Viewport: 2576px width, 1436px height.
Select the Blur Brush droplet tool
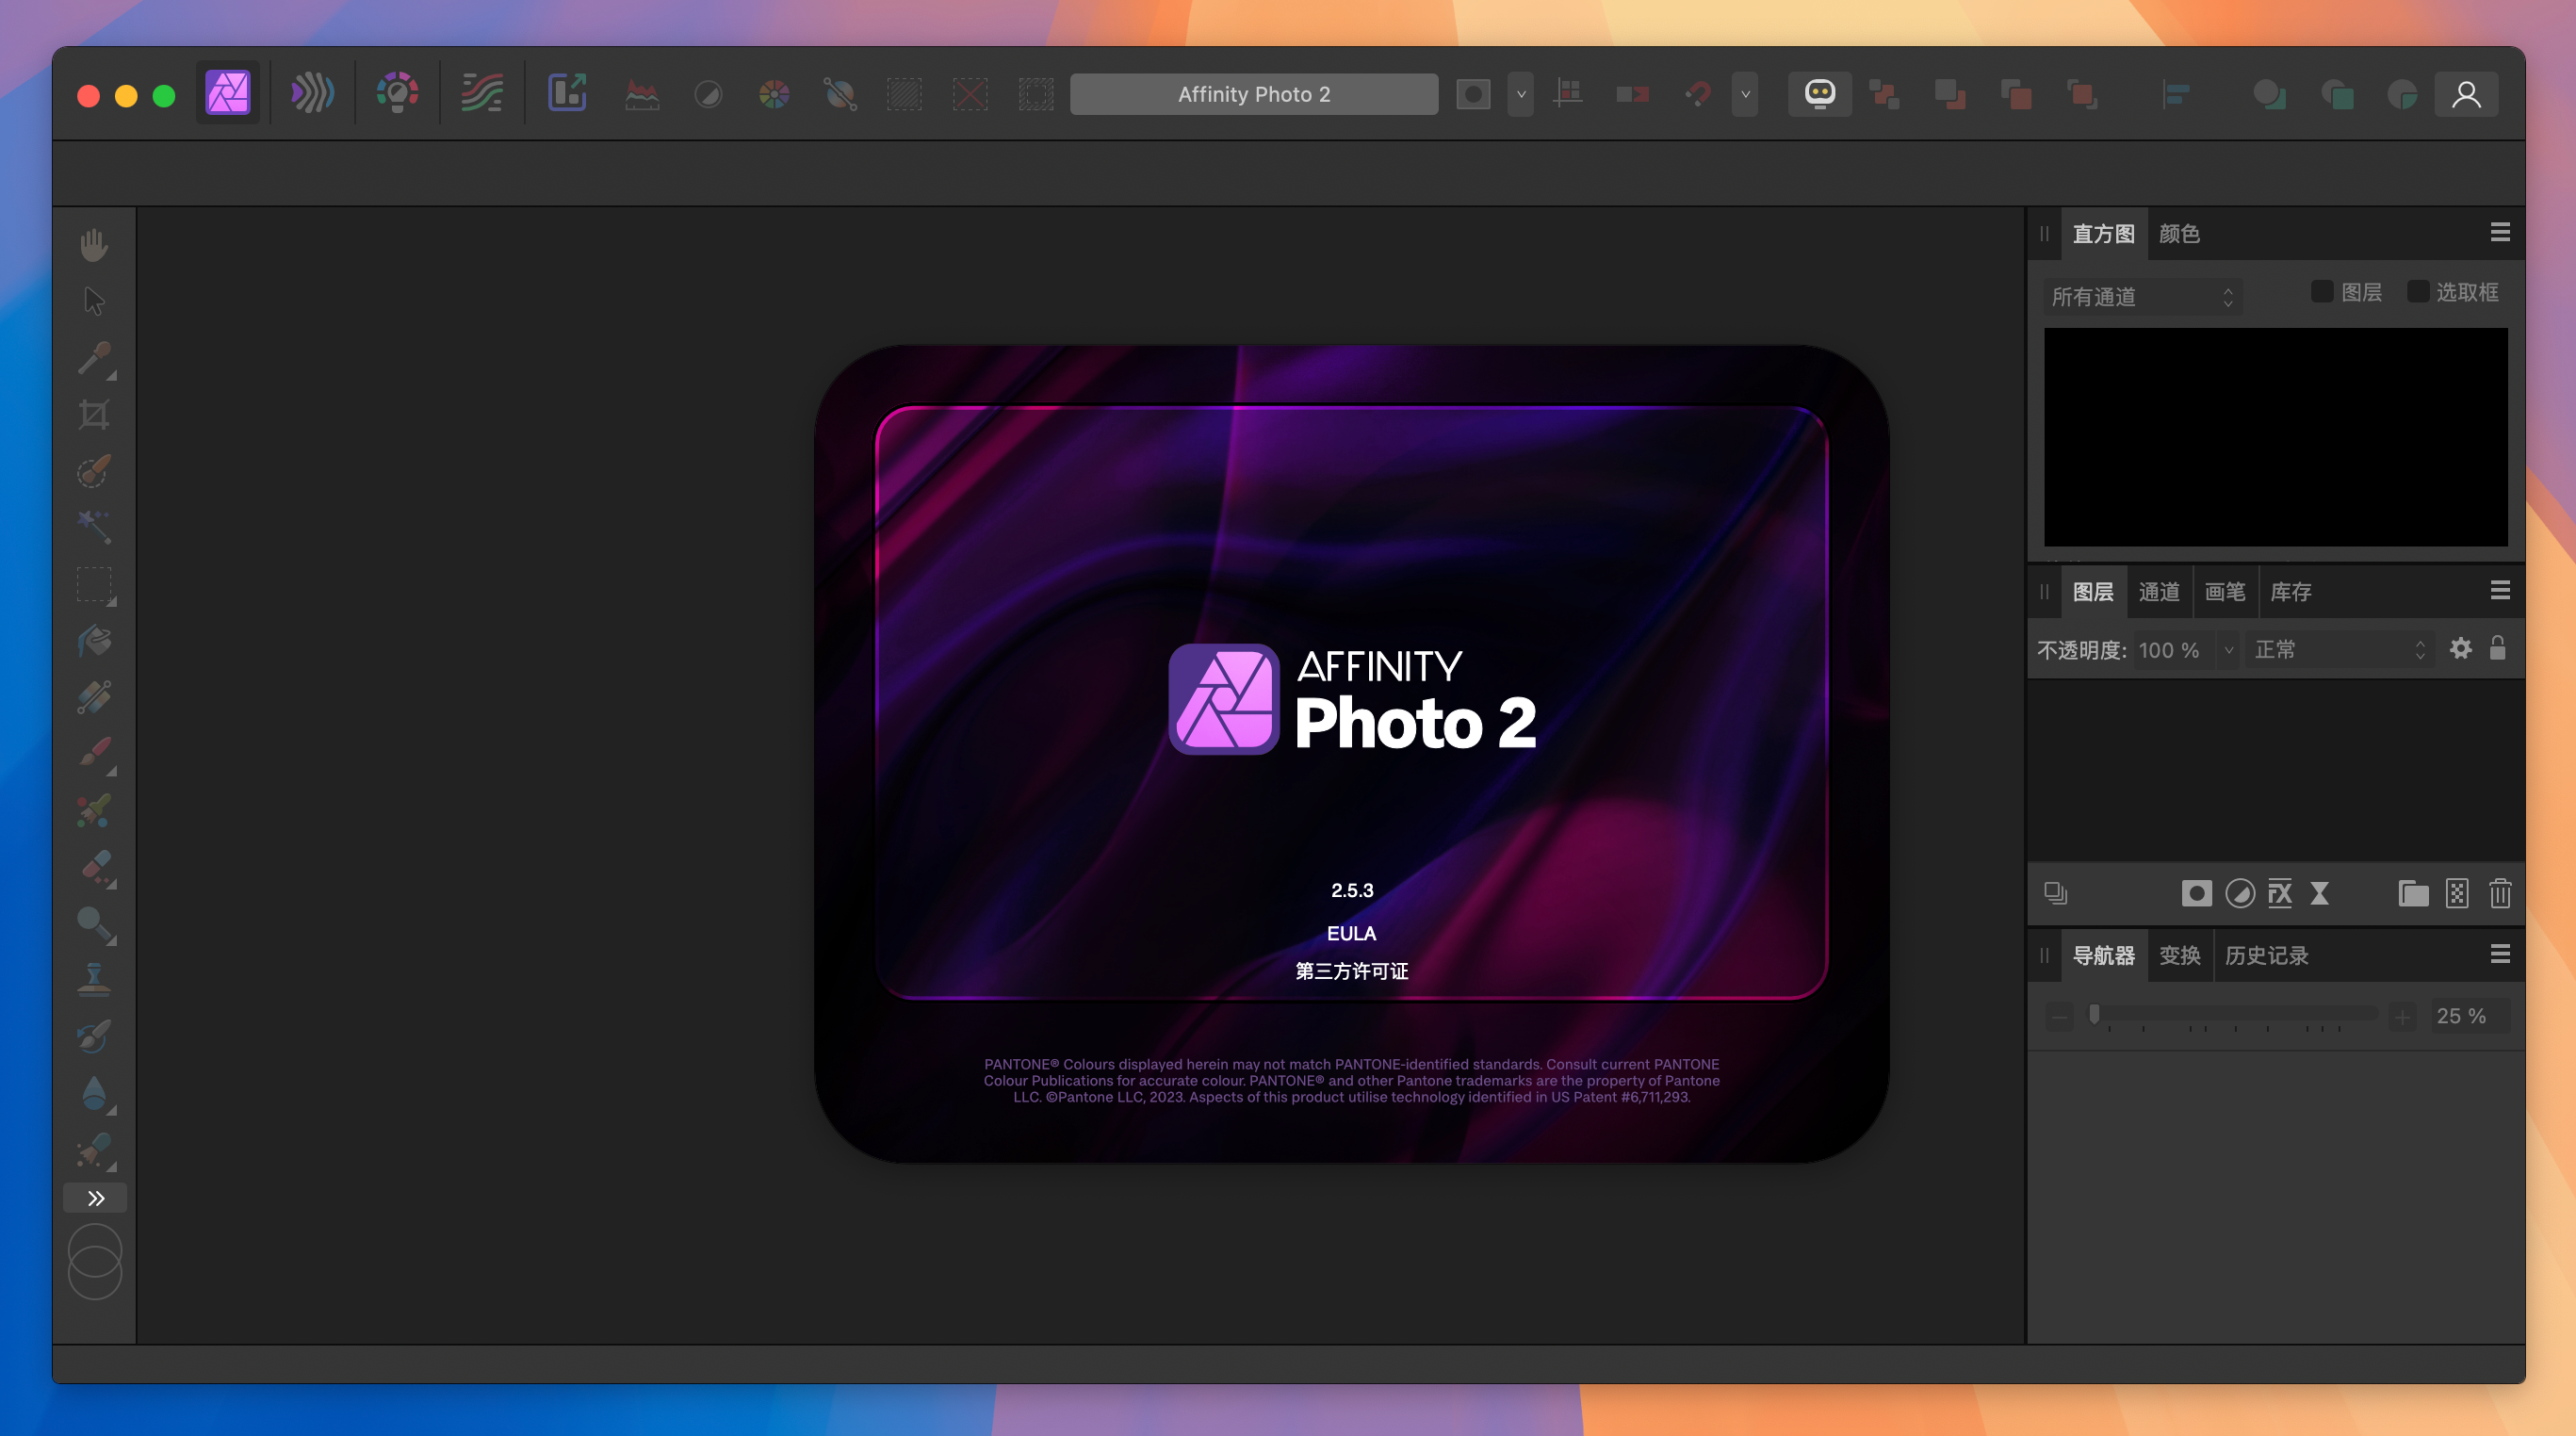tap(96, 1094)
